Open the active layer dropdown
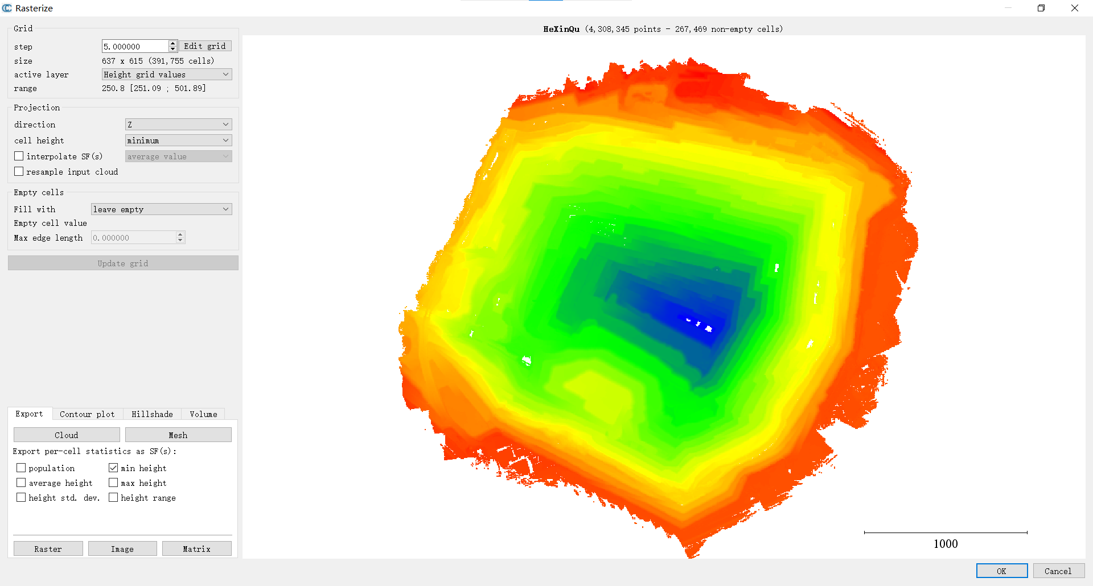Screen dimensions: 1093x586 [x=167, y=75]
